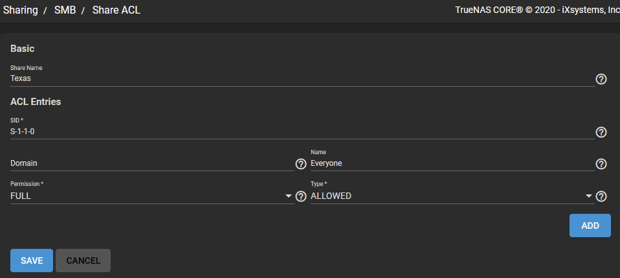
Task: Select the Share ACL breadcrumb
Action: (x=116, y=10)
